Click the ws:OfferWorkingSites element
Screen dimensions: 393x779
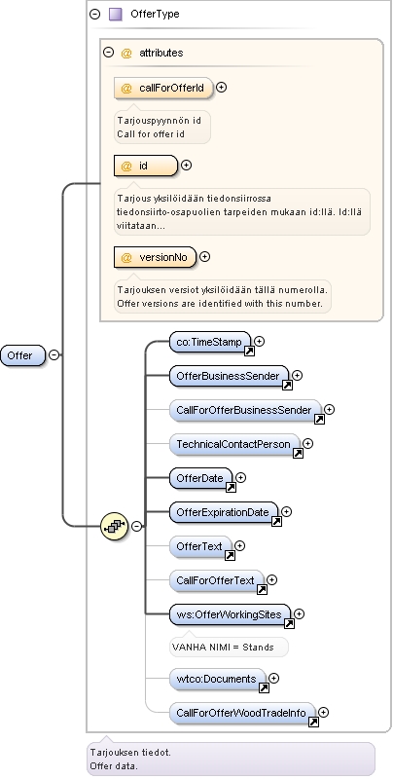tap(231, 614)
